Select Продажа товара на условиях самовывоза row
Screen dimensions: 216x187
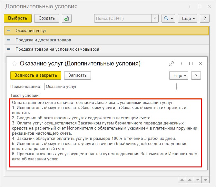click(107, 49)
